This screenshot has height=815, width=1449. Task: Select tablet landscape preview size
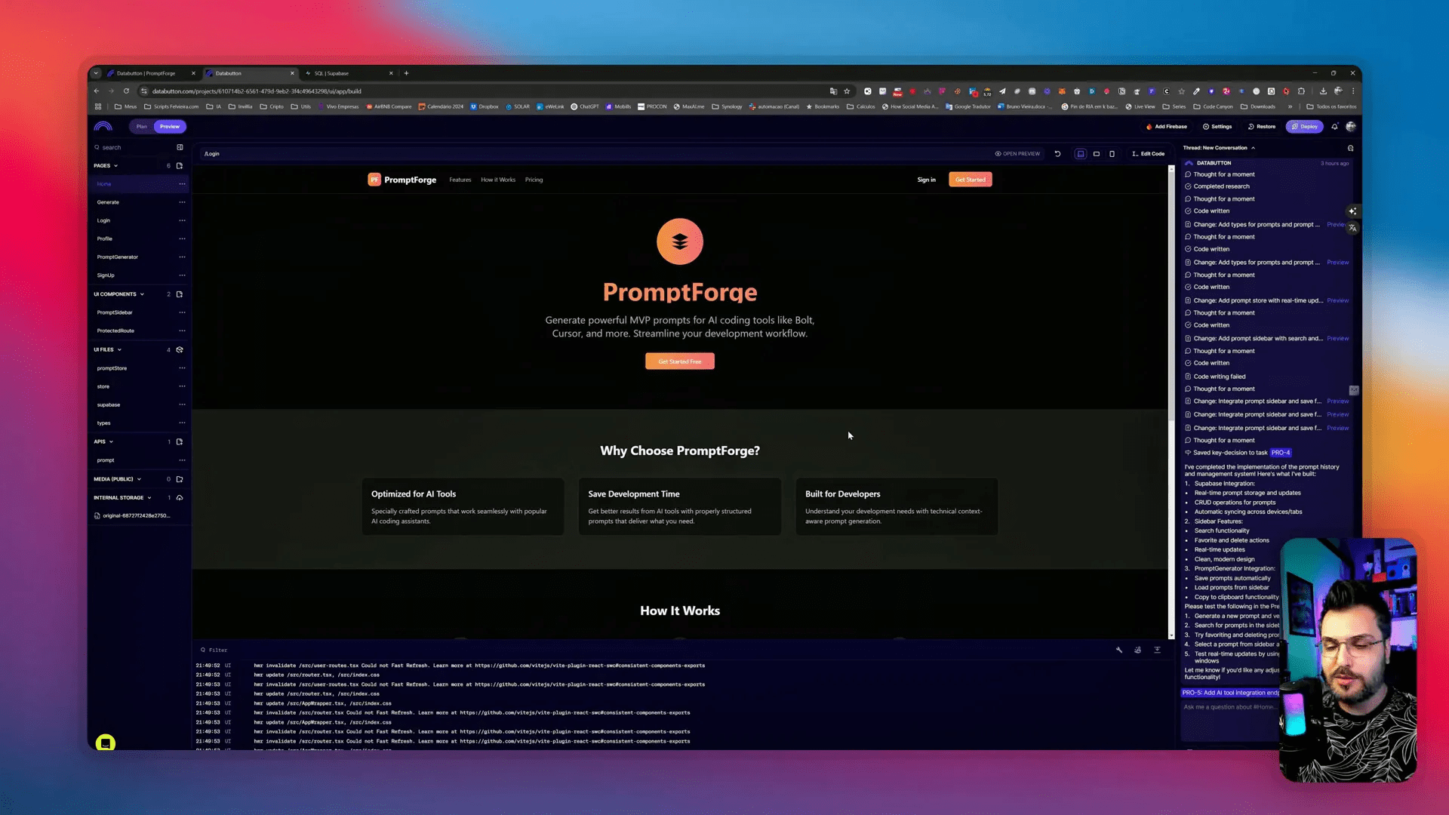[1097, 154]
